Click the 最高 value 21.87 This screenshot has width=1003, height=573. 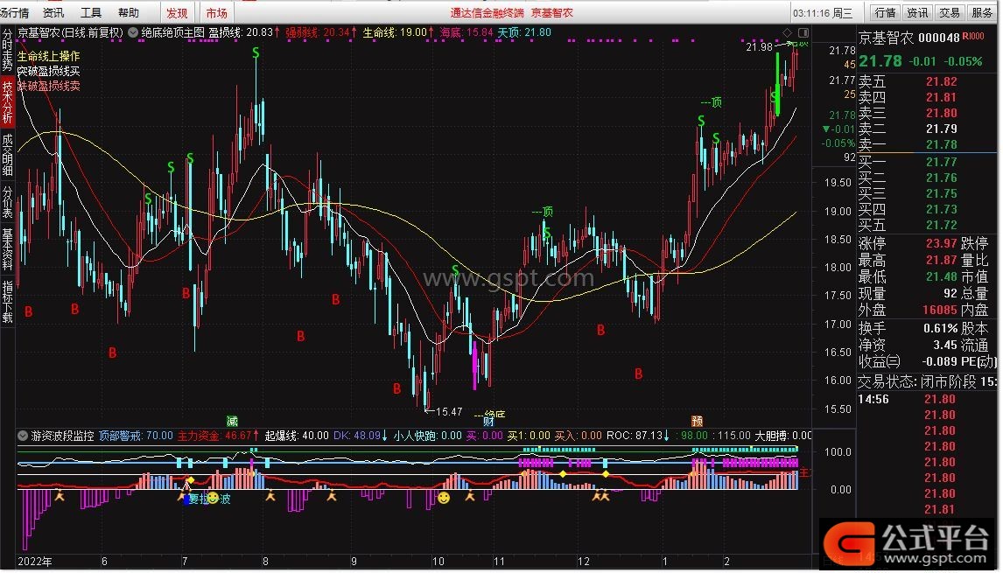point(942,261)
